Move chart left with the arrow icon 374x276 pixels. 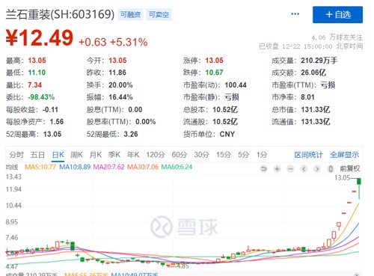click(304, 169)
